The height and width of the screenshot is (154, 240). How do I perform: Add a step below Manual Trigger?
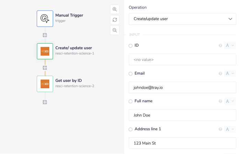45,35
